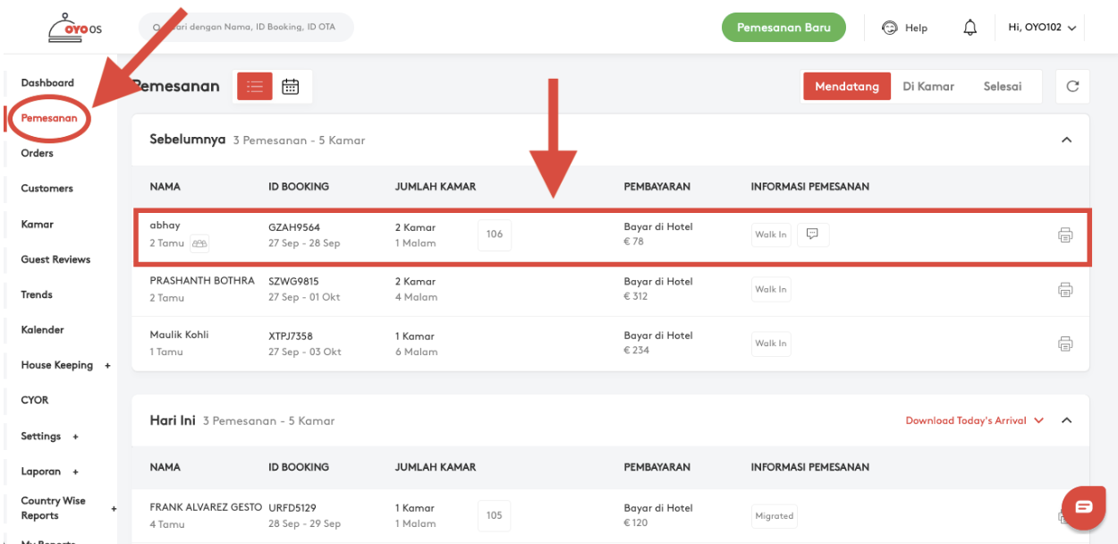Open the Hi, OYO102 account dropdown
This screenshot has height=544, width=1118.
click(1042, 28)
